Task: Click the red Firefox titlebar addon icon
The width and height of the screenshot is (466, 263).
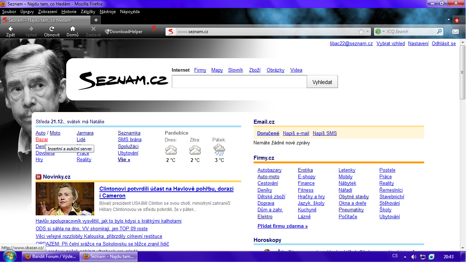Action: click(x=457, y=20)
